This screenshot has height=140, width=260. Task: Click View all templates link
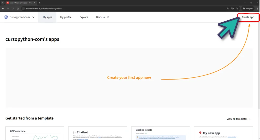coord(239,119)
